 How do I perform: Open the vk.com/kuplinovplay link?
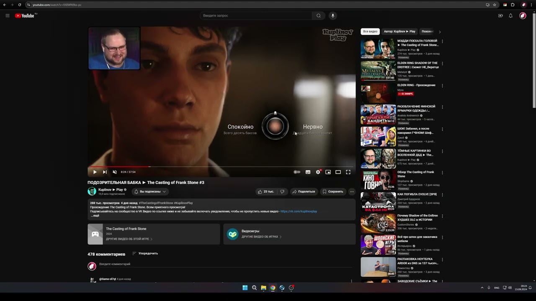[299, 212]
